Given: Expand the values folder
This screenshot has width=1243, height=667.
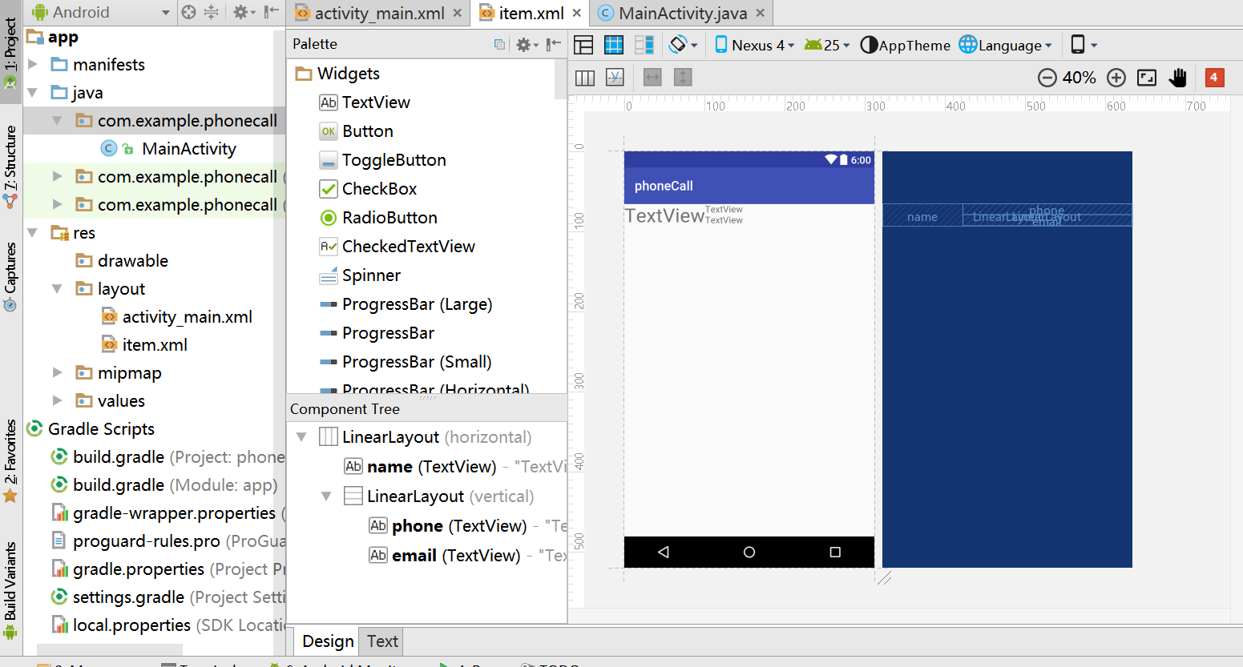Looking at the screenshot, I should (x=57, y=400).
